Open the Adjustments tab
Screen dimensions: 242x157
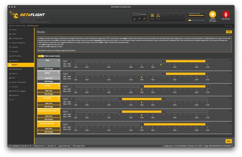point(21,69)
